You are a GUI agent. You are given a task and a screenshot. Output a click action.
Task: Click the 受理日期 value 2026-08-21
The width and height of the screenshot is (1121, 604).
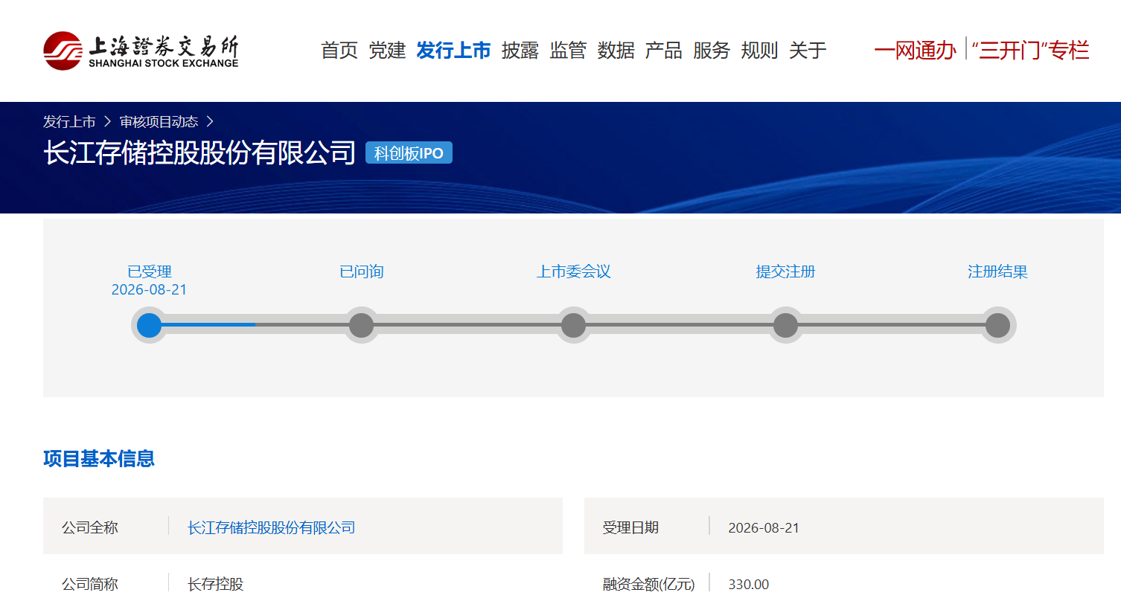tap(764, 528)
